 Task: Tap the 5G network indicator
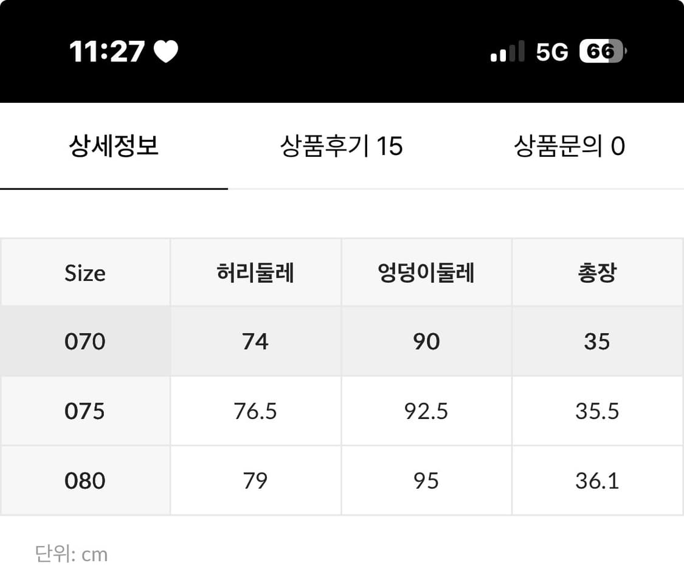(x=550, y=52)
